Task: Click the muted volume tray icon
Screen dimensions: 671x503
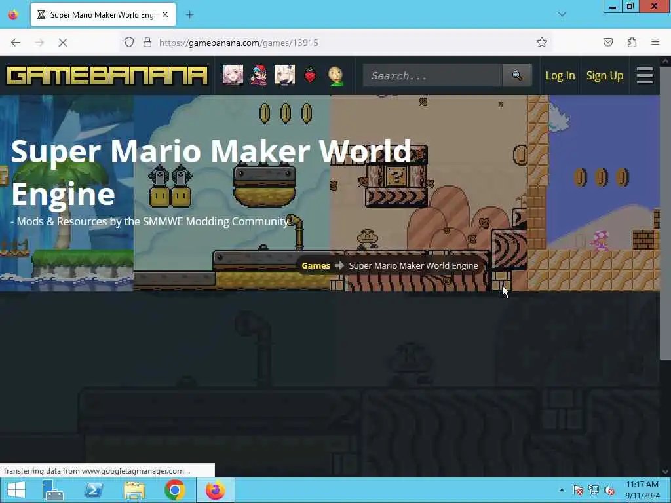Action: 609,490
